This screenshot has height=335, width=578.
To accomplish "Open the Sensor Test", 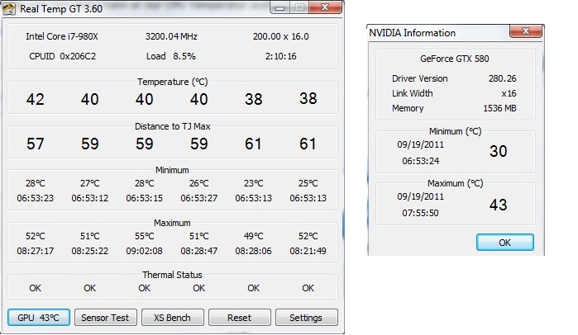I will [105, 318].
